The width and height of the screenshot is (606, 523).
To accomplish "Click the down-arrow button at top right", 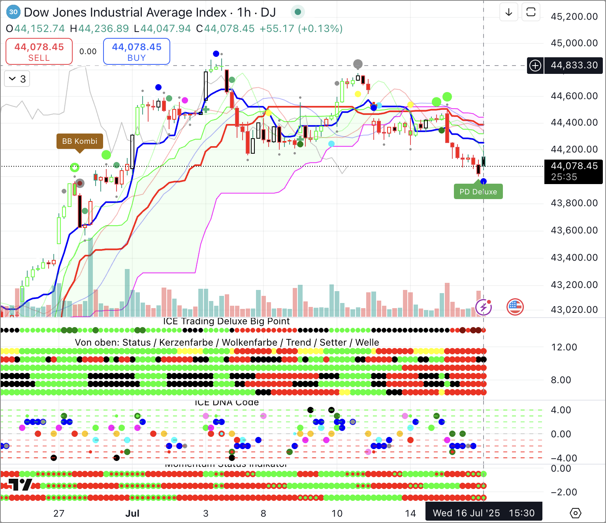I will (509, 12).
